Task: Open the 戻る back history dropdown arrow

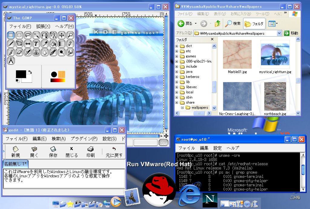Action: tap(196, 24)
